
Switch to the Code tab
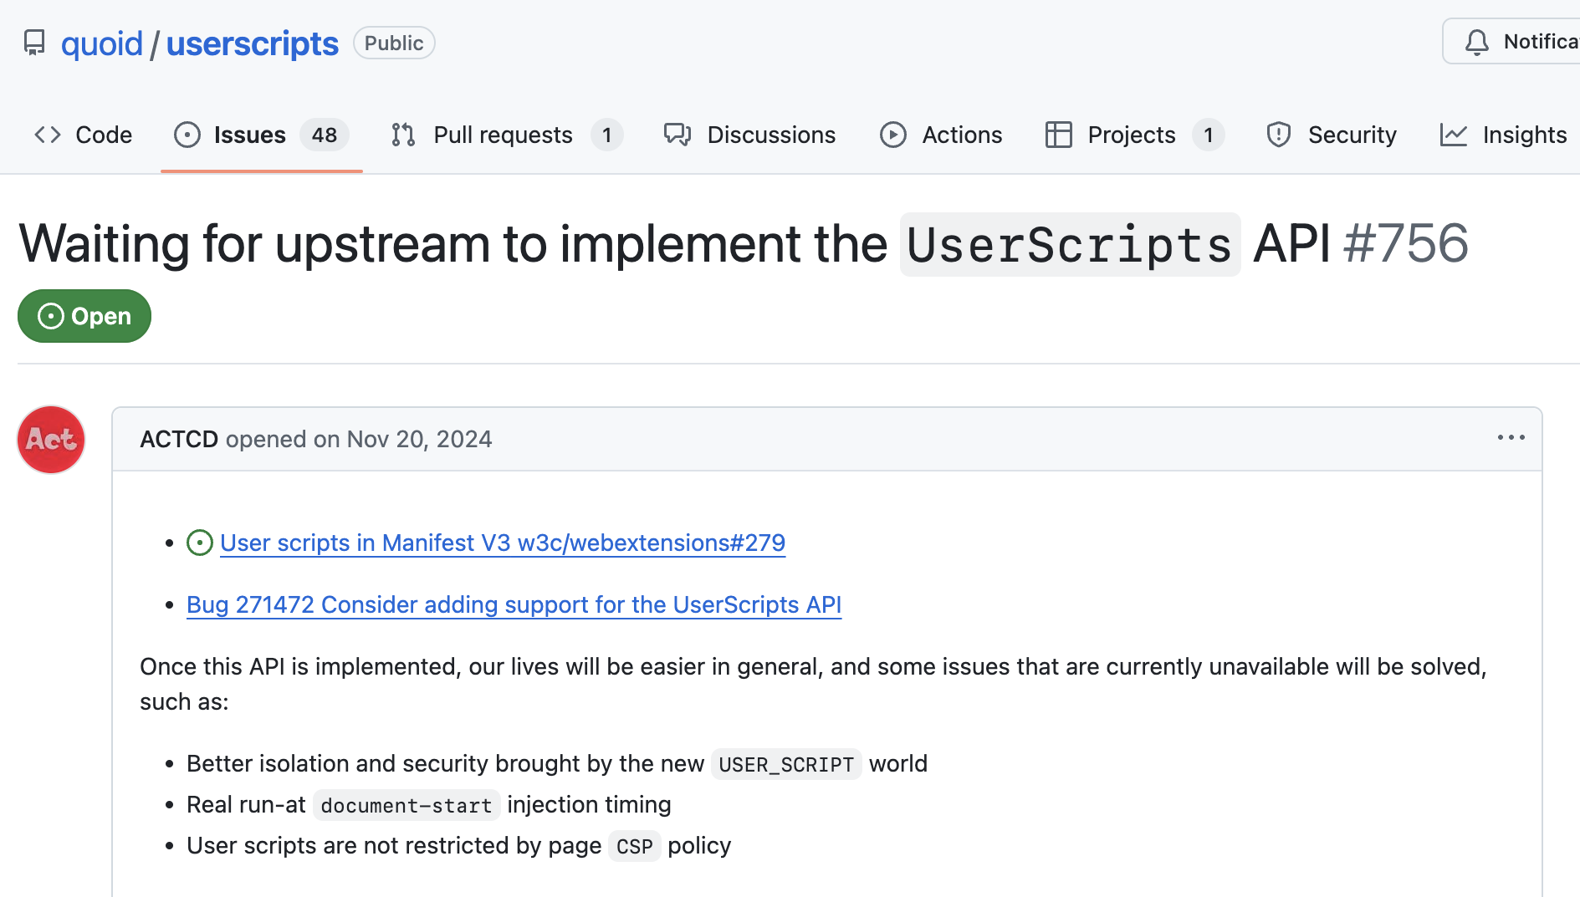(x=83, y=135)
